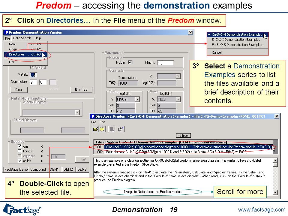This screenshot has height=216, width=288.
Task: Choose Directories Ctrl+D from File menu
Action: point(25,54)
